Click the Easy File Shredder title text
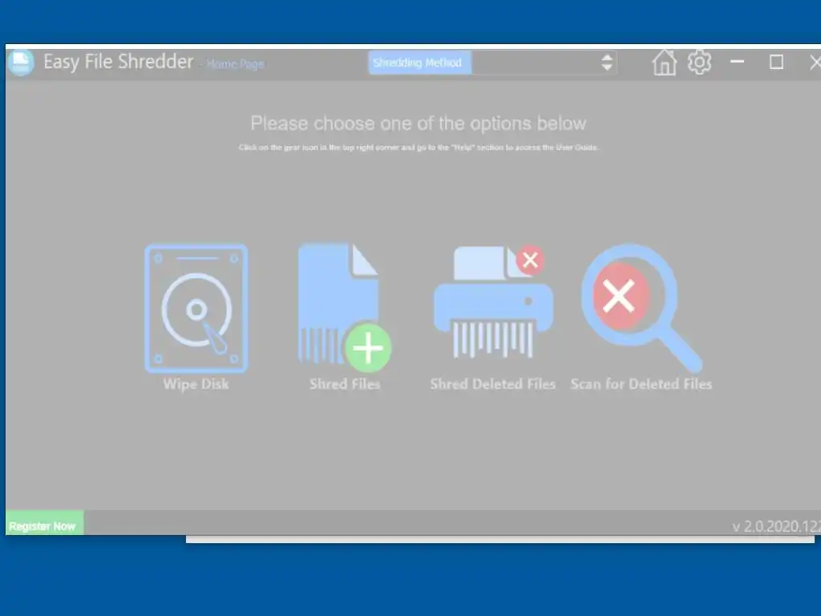 pyautogui.click(x=119, y=62)
